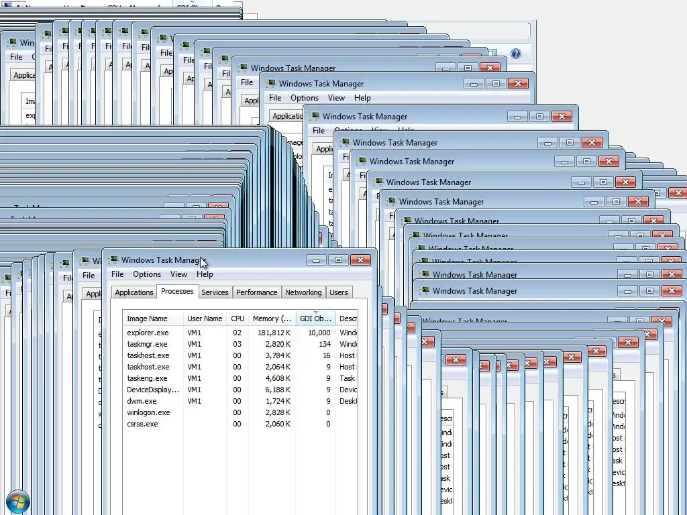This screenshot has height=515, width=687.
Task: Sort by User Name column header
Action: [x=205, y=319]
